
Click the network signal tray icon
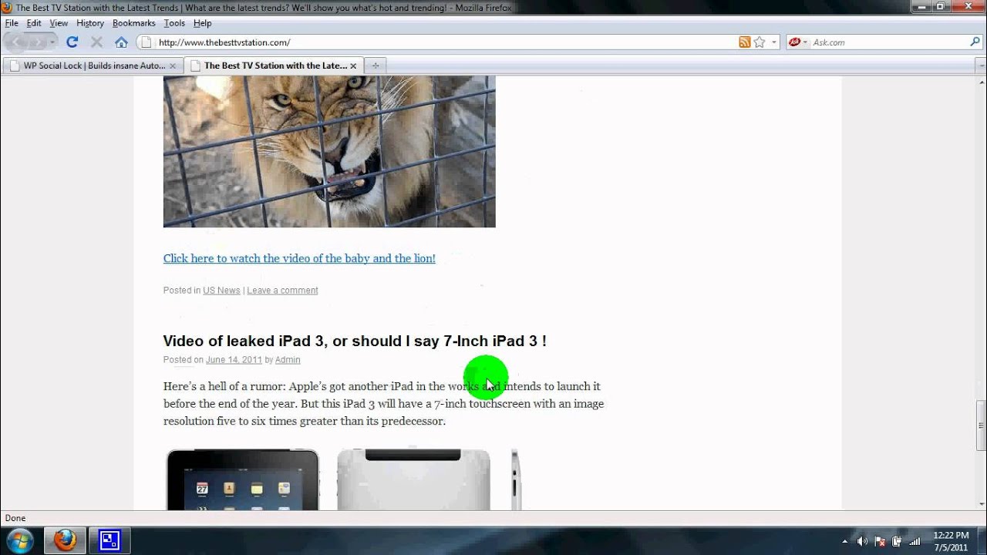pyautogui.click(x=915, y=541)
